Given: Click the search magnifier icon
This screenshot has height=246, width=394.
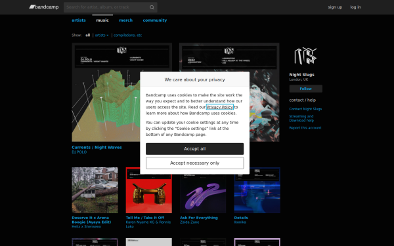Looking at the screenshot, I should click(x=152, y=7).
